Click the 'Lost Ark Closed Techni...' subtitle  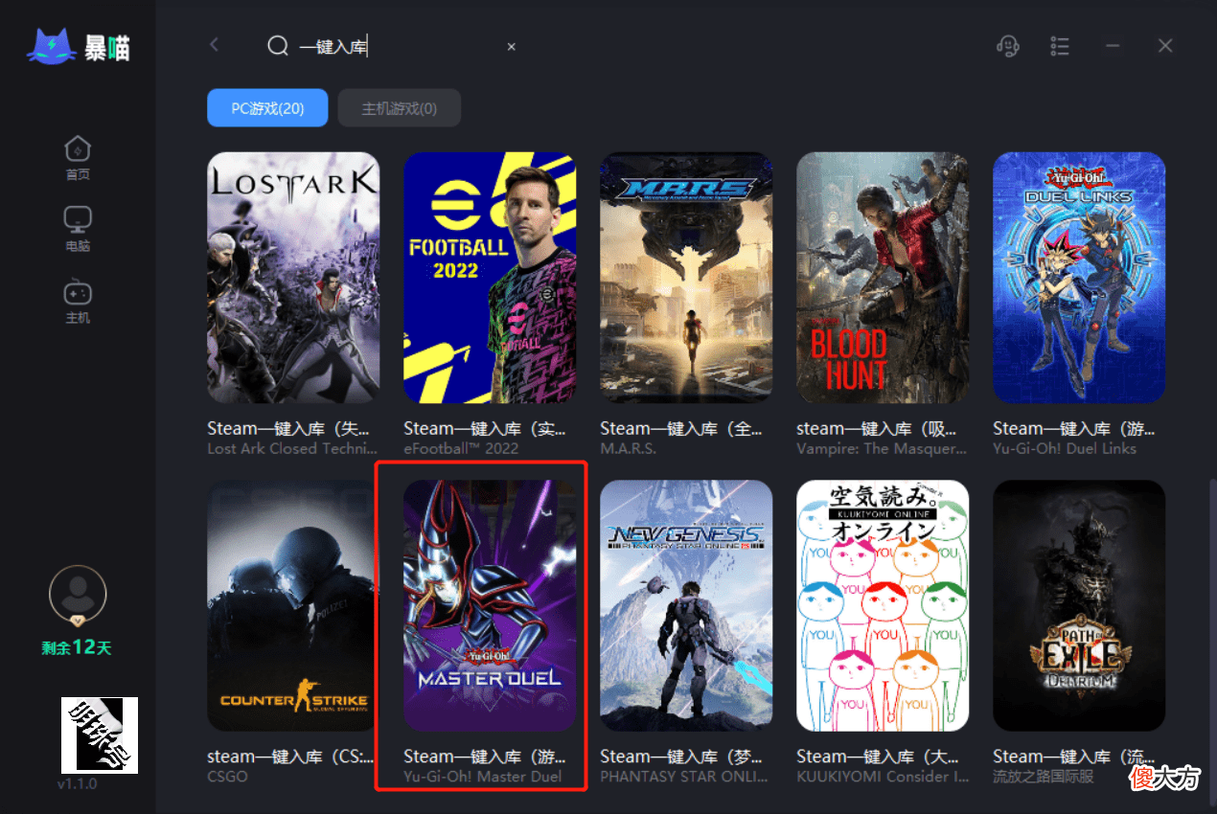click(x=292, y=448)
